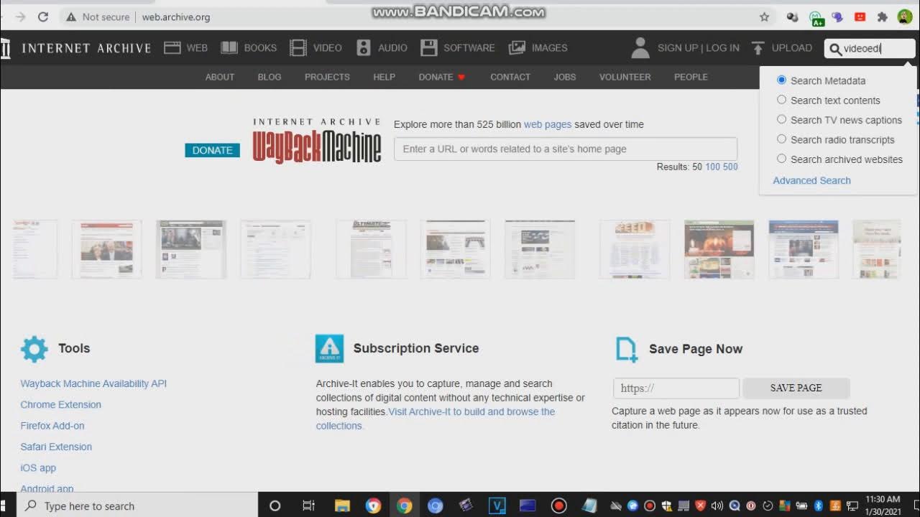Click the Wayback Machine URL search field
The height and width of the screenshot is (517, 920).
(566, 149)
